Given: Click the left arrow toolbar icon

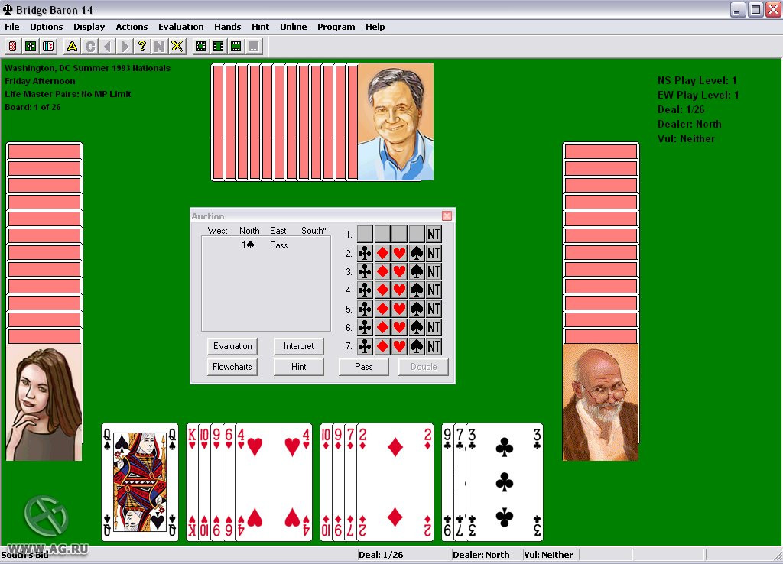Looking at the screenshot, I should pos(107,47).
